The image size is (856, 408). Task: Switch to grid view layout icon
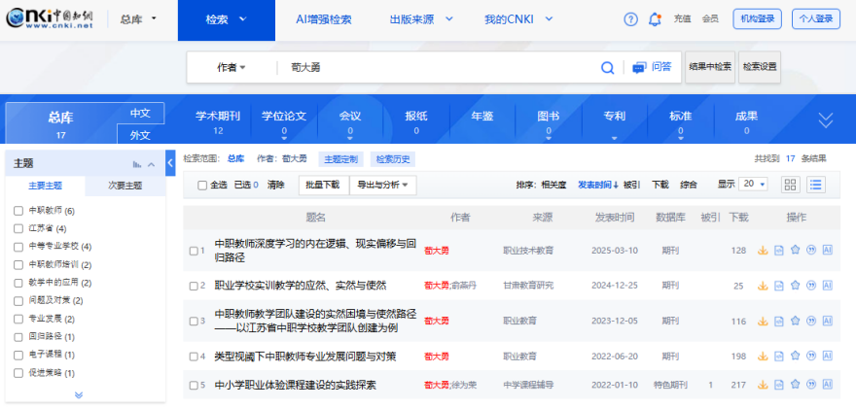790,185
